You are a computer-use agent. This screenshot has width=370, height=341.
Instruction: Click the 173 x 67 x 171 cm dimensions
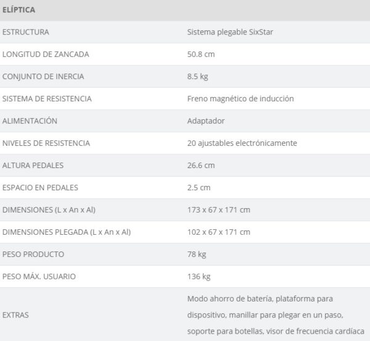click(x=219, y=210)
